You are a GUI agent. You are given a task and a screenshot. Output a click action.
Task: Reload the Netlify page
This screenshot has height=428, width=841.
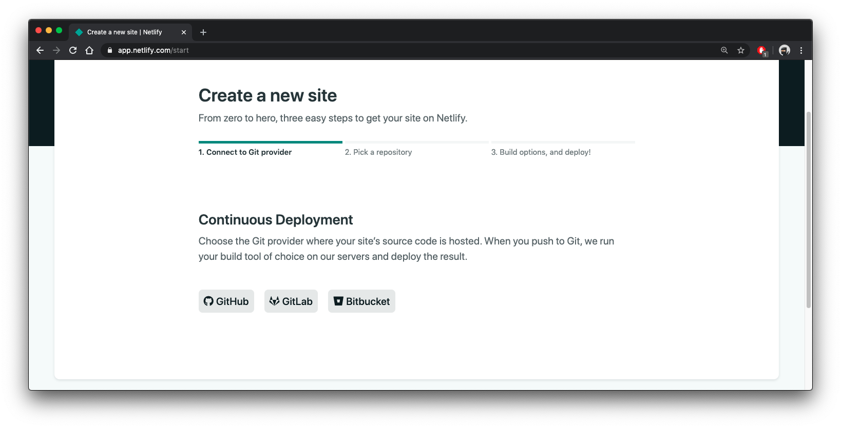click(x=73, y=50)
